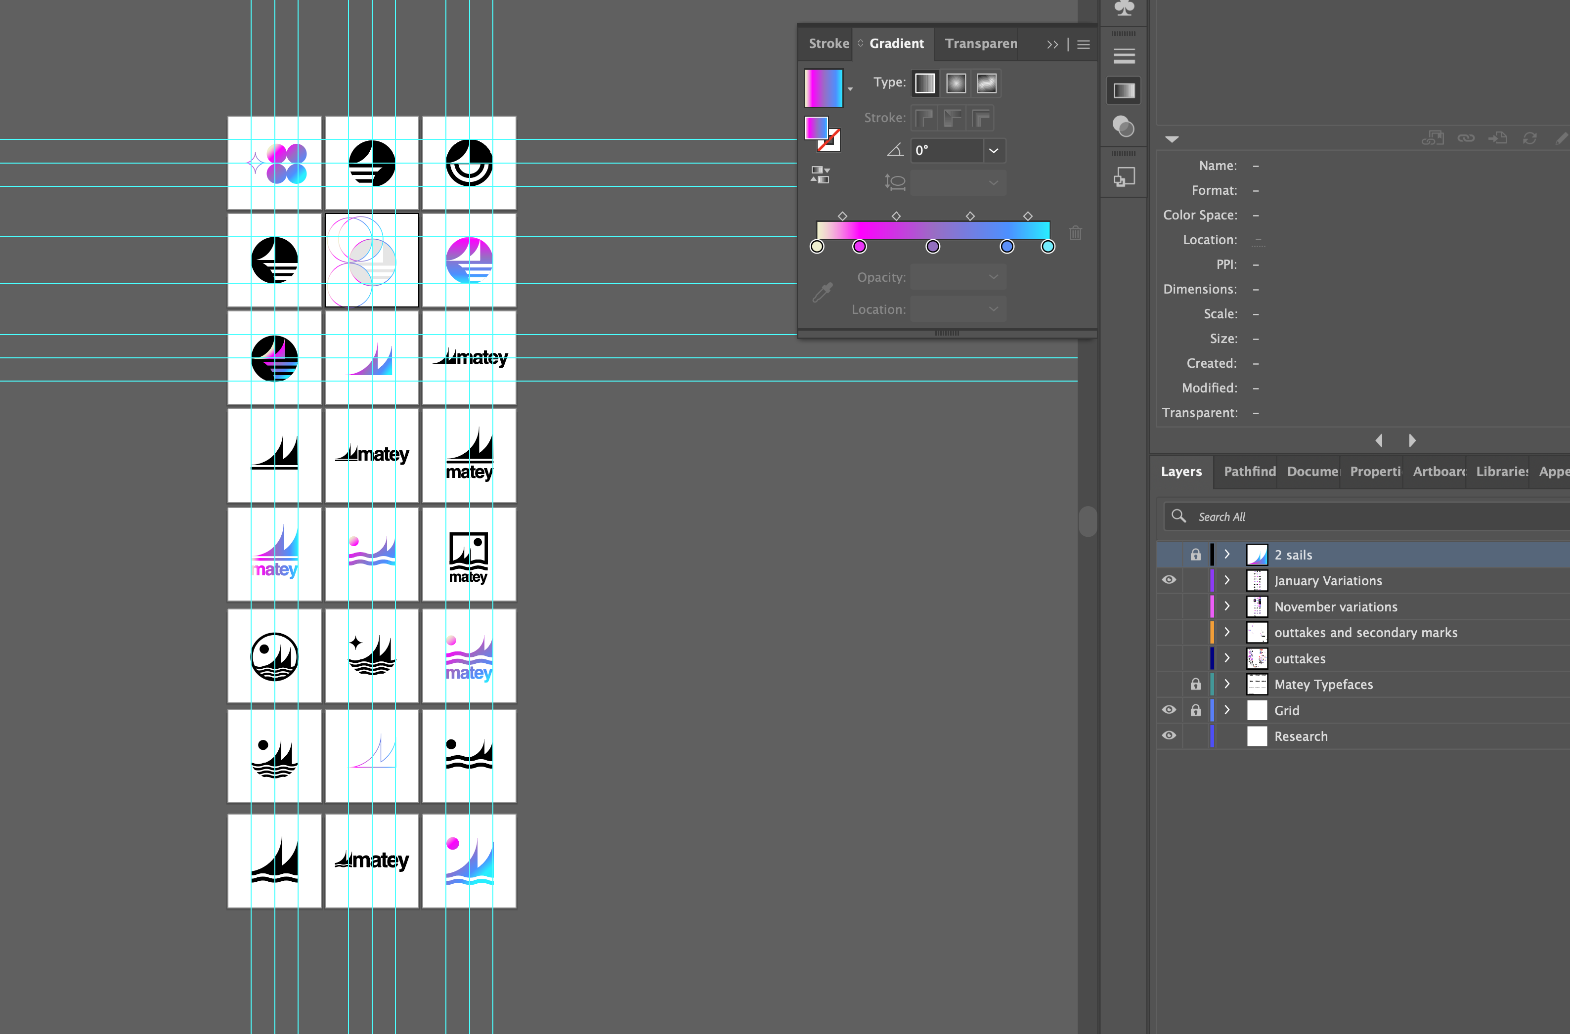Select the Freeform Gradient type icon

986,83
